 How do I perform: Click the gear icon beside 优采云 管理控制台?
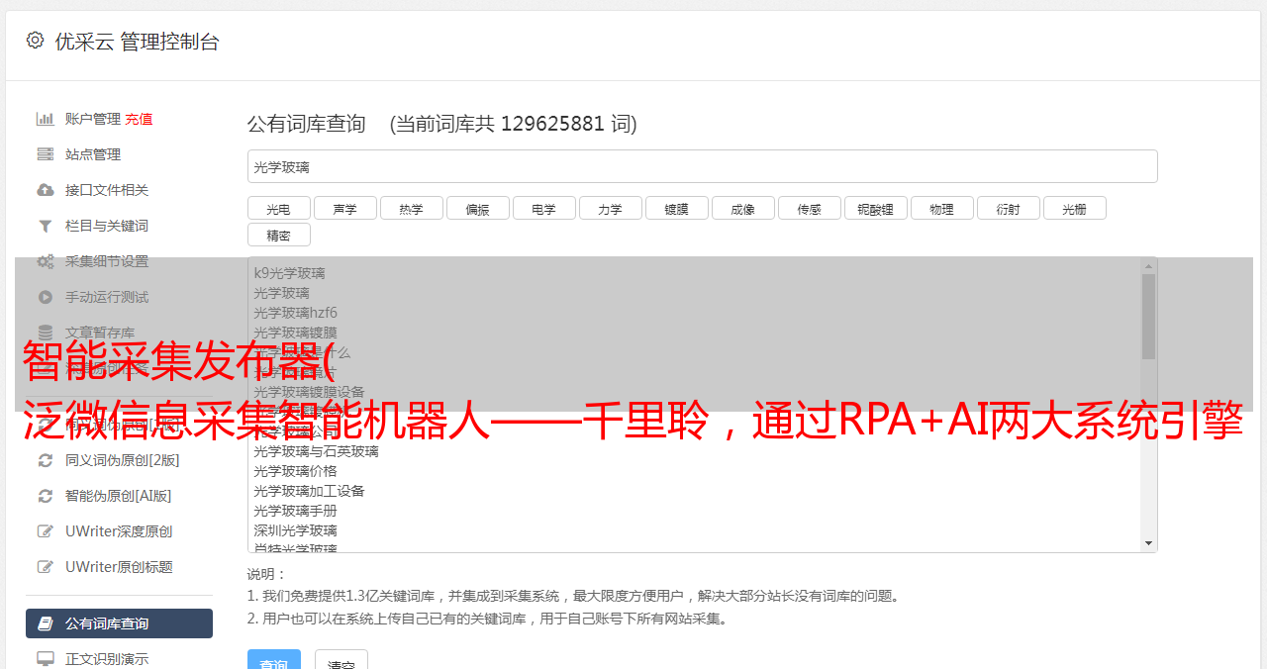(36, 41)
